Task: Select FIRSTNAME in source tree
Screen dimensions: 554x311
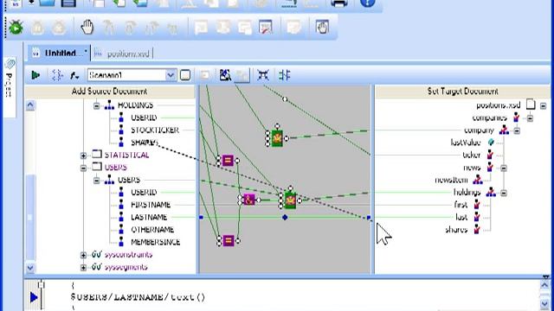Action: pos(151,205)
